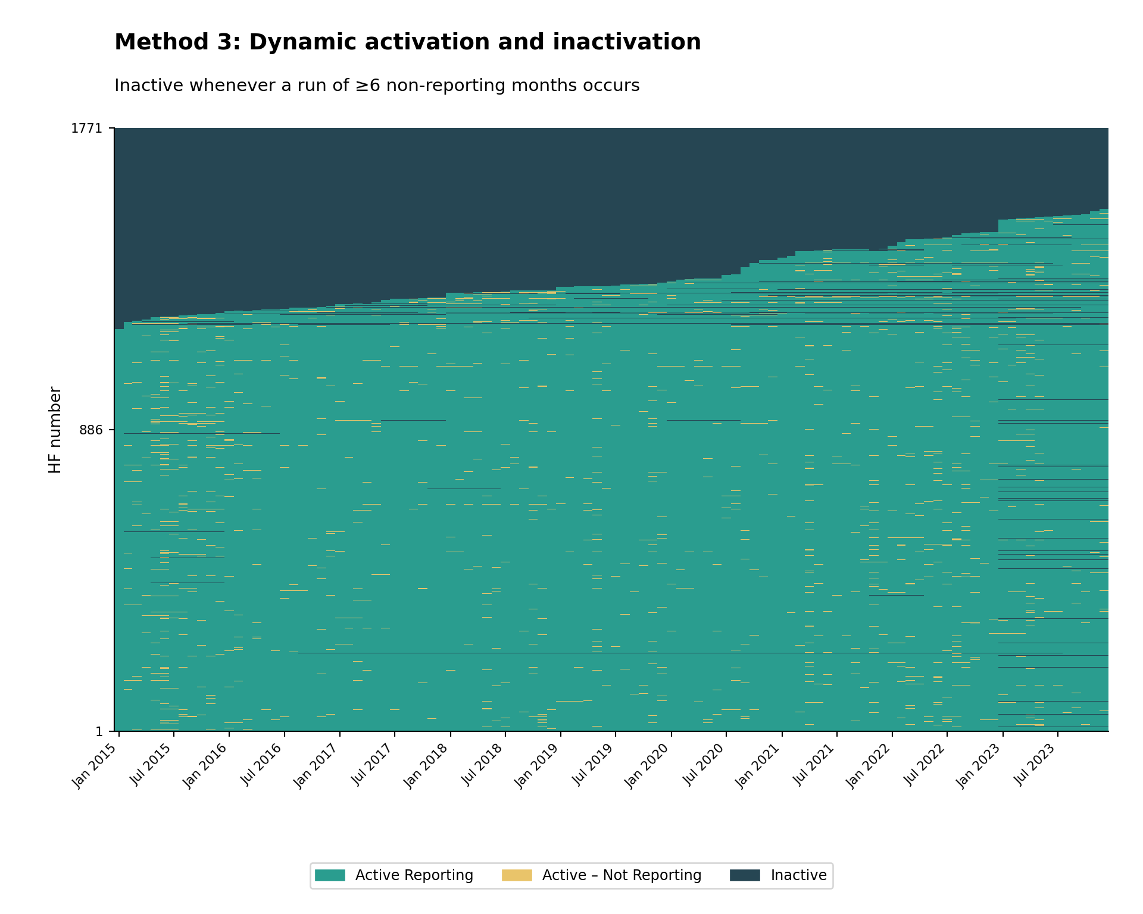Screen dimensions: 1143x914
Task: Click the 'Jan 2019' x-axis label
Action: click(x=539, y=766)
